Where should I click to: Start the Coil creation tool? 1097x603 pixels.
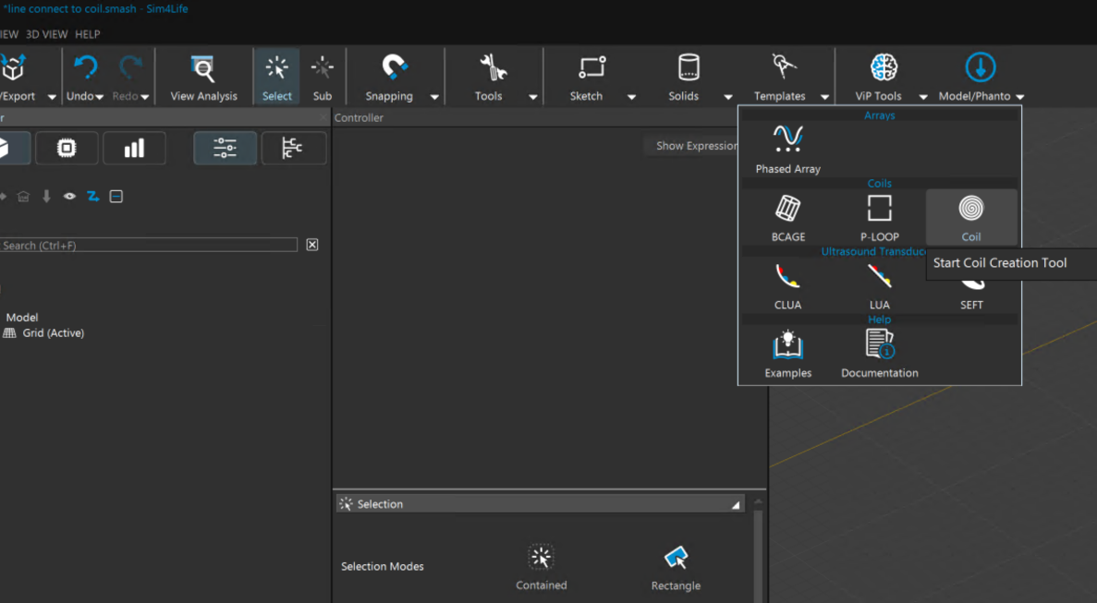(x=970, y=217)
